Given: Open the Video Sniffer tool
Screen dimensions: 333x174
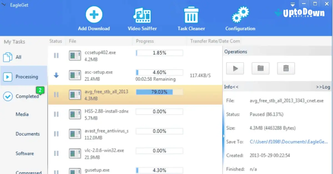Looking at the screenshot, I should point(142,15).
